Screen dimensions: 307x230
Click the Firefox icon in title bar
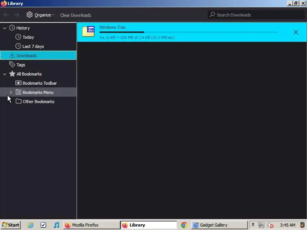(x=4, y=3)
